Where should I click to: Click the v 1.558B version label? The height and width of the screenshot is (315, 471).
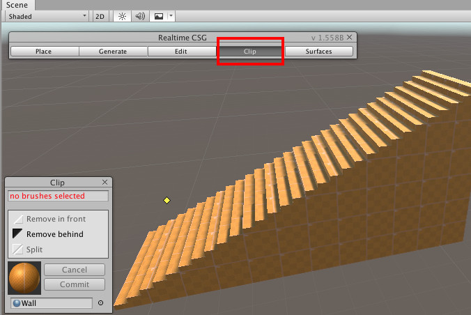327,38
